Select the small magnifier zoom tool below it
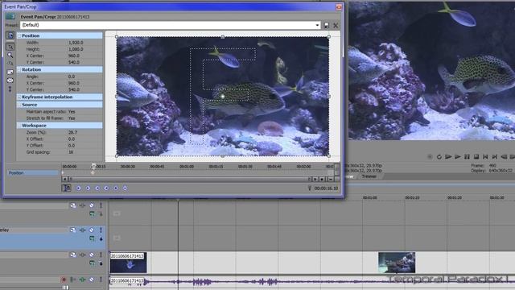This screenshot has width=515, height=290. 10,63
